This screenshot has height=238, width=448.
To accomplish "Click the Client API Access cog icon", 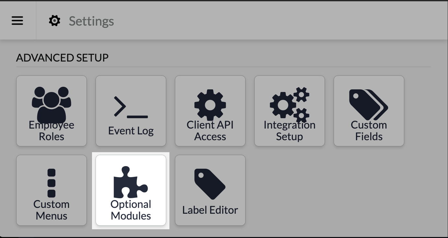I will click(x=210, y=105).
